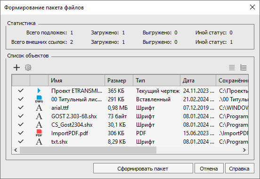The height and width of the screenshot is (179, 260).
Task: Toggle the checkmark for txt.shx
Action: click(x=21, y=141)
